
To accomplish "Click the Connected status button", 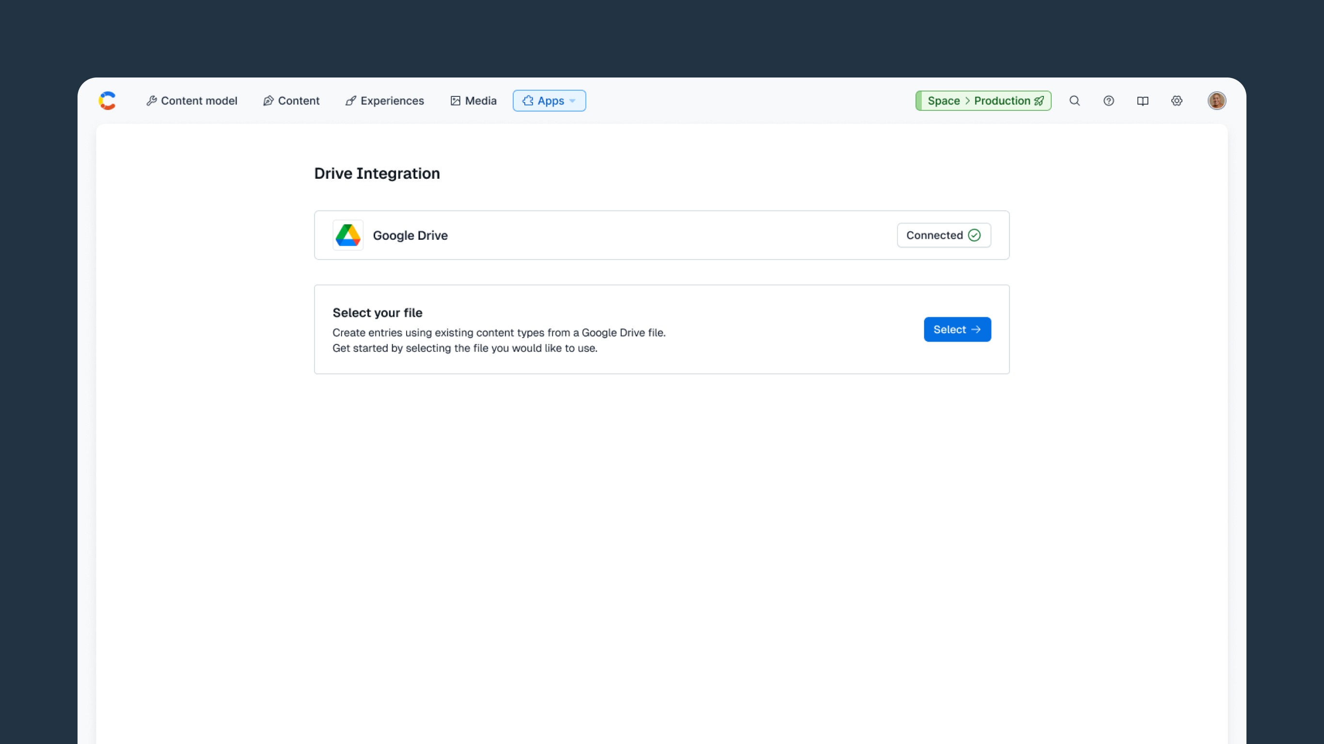I will tap(944, 235).
